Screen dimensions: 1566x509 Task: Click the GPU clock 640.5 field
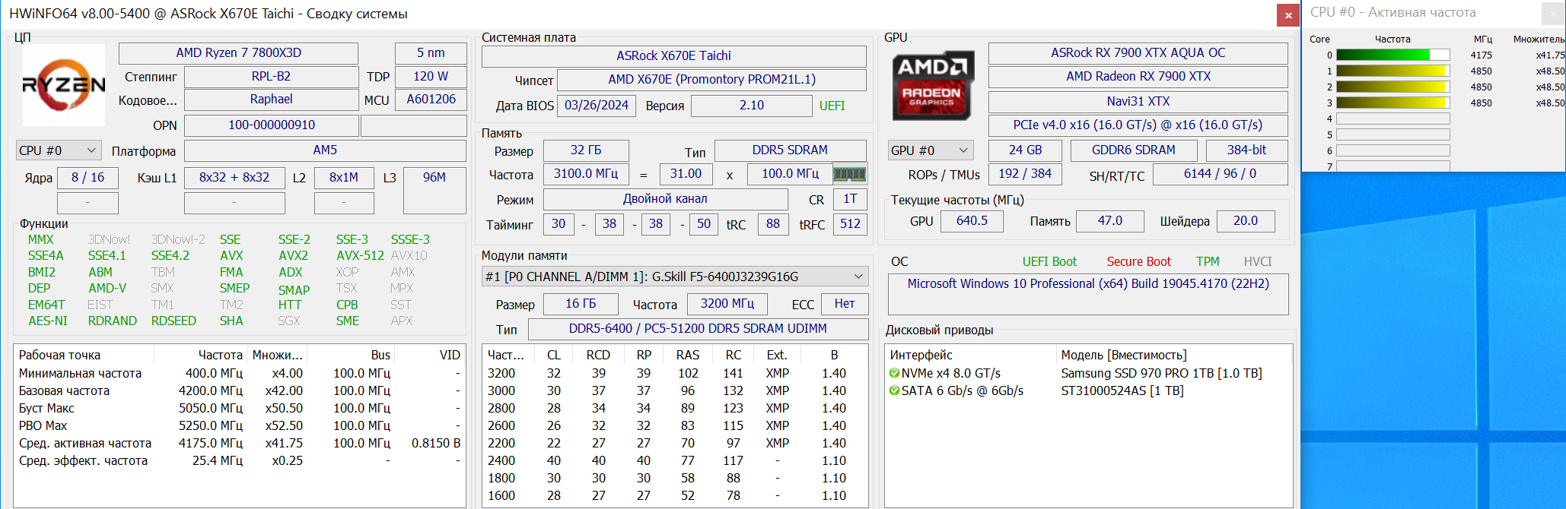click(x=972, y=221)
